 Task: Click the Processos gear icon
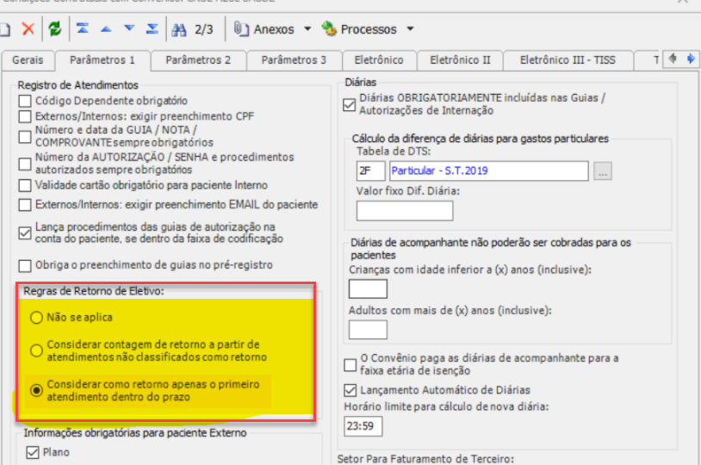[329, 28]
